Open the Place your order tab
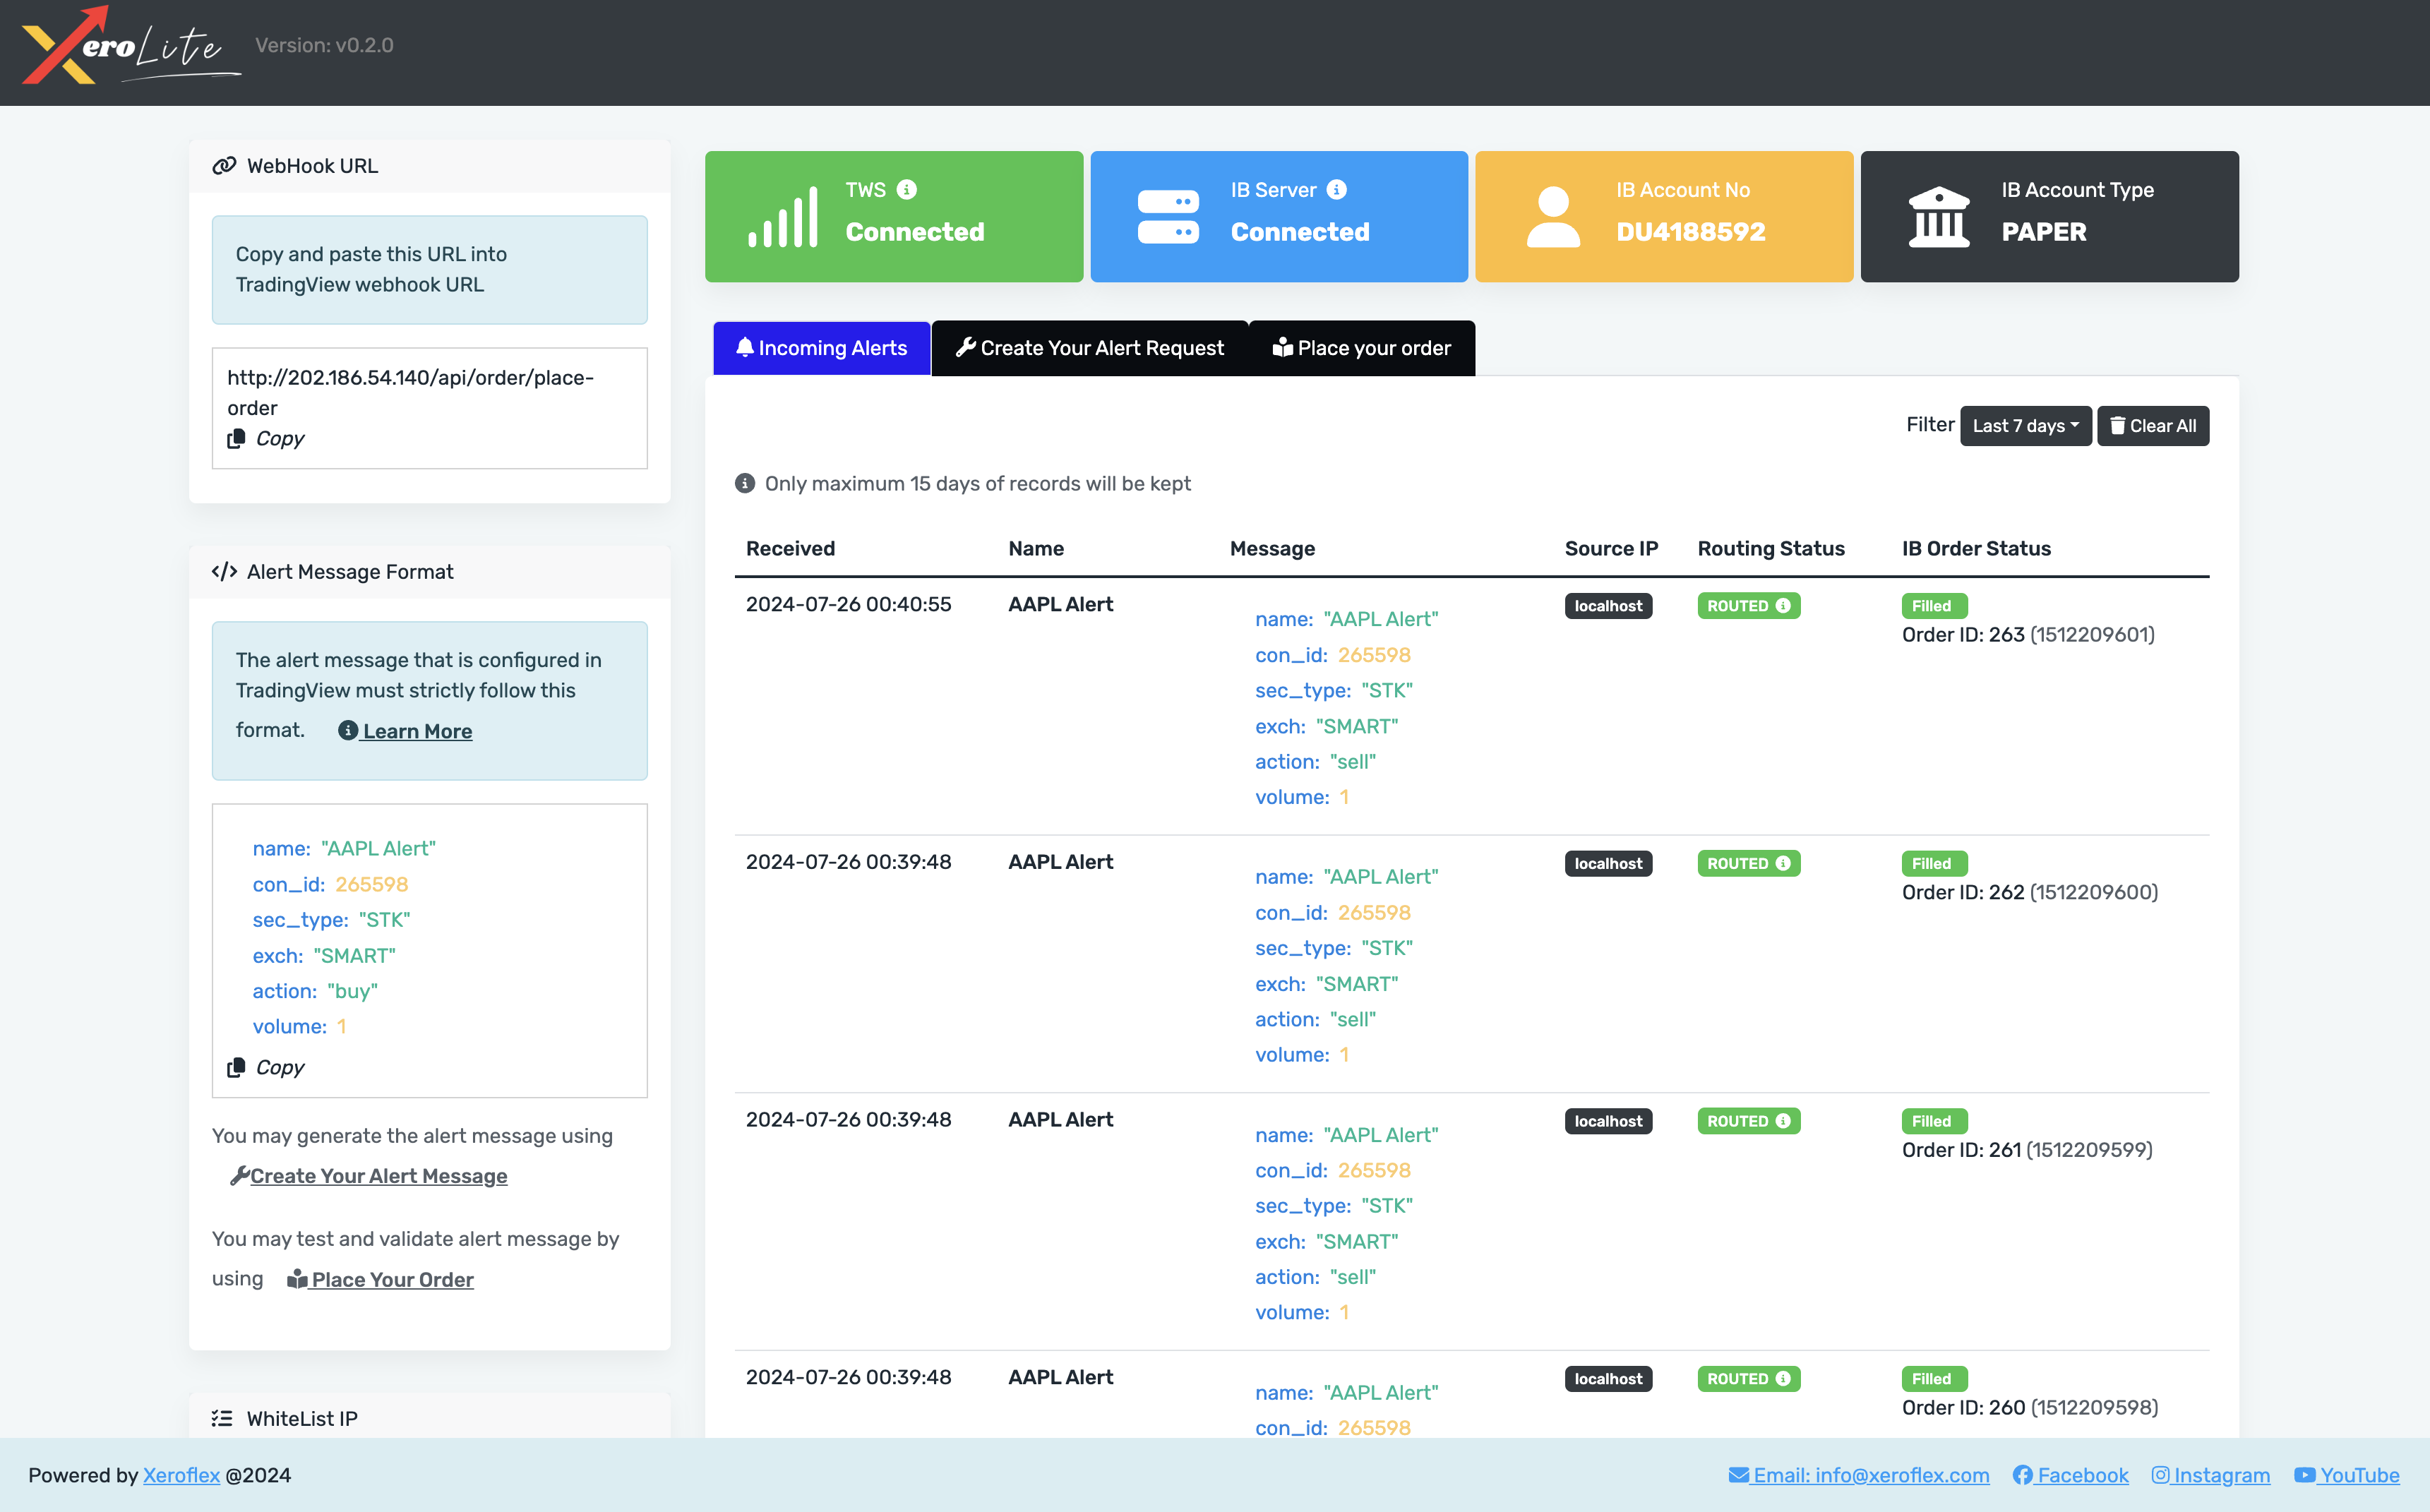Image resolution: width=2430 pixels, height=1512 pixels. [1361, 348]
